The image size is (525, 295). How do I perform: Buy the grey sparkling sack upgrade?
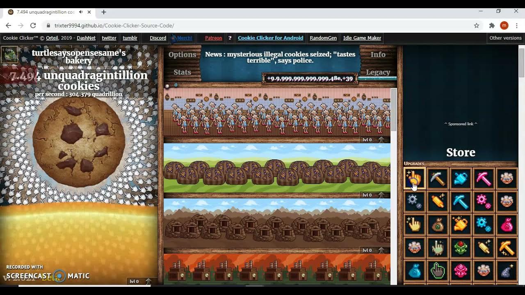pyautogui.click(x=507, y=270)
